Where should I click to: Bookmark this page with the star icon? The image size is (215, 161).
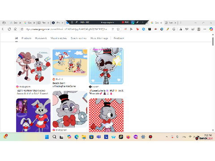[x=118, y=29]
